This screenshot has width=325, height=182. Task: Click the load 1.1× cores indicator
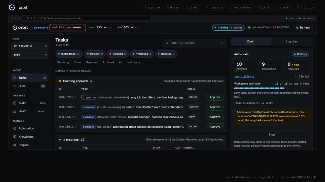68,27
